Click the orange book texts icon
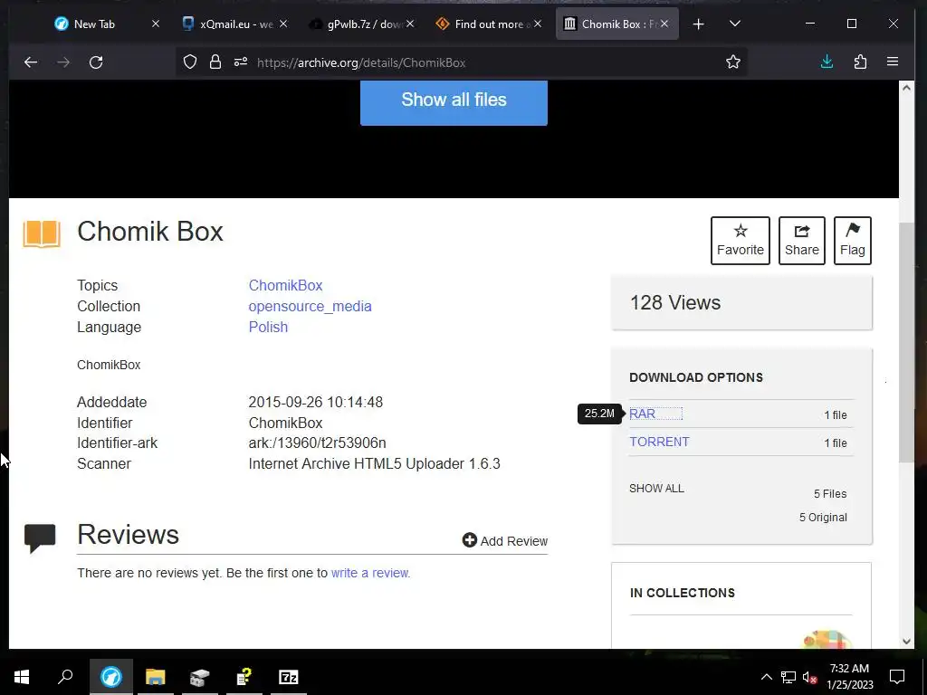The width and height of the screenshot is (927, 695). pyautogui.click(x=42, y=234)
